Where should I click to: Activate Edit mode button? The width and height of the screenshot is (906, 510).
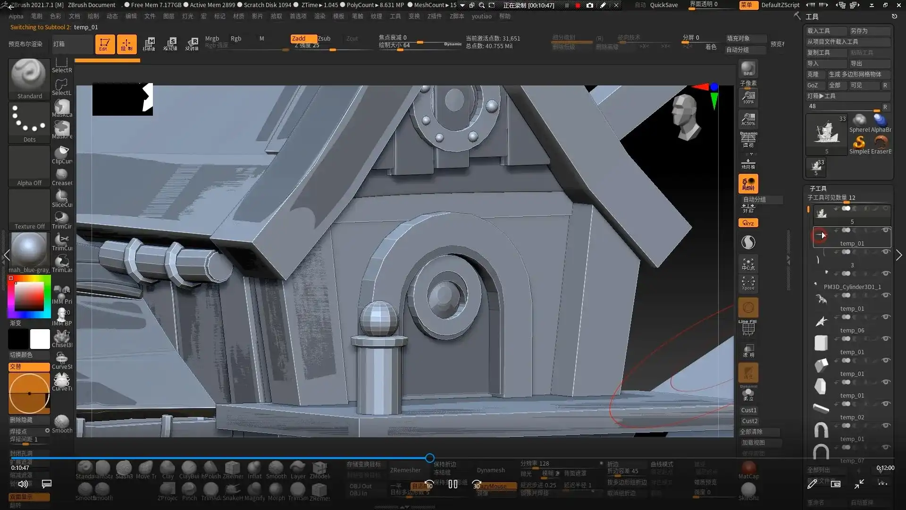coord(105,44)
